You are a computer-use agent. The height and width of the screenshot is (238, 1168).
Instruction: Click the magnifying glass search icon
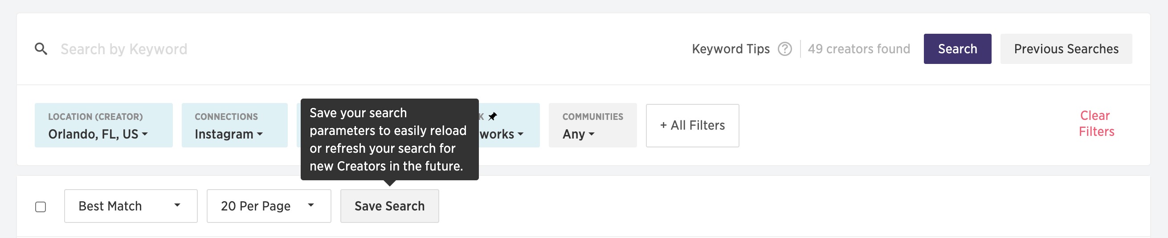pyautogui.click(x=41, y=49)
